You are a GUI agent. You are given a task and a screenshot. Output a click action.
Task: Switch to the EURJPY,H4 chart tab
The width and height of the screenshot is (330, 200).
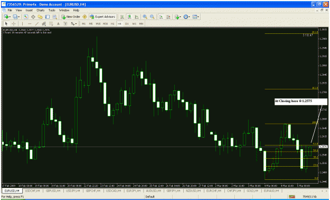pos(134,190)
